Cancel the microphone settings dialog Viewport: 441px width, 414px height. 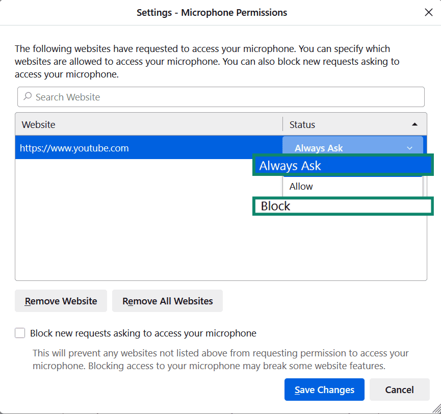click(x=400, y=390)
